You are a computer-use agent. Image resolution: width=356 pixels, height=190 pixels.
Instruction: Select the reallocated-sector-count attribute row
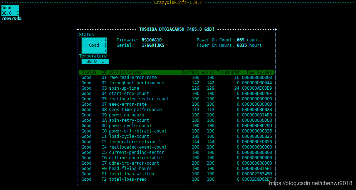[177, 99]
